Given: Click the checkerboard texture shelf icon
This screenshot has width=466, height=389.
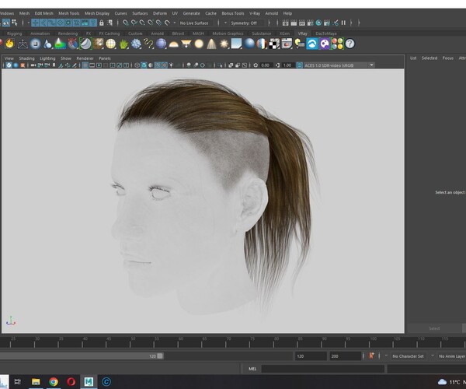Looking at the screenshot, I should point(274,44).
